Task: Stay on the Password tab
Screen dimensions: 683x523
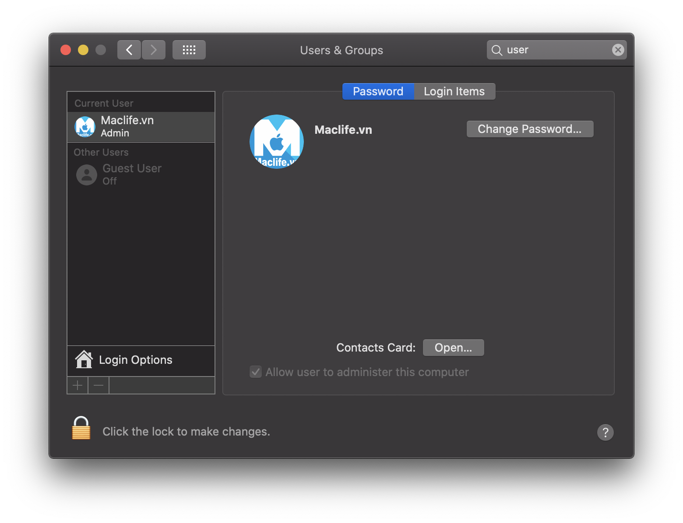Action: pyautogui.click(x=378, y=91)
